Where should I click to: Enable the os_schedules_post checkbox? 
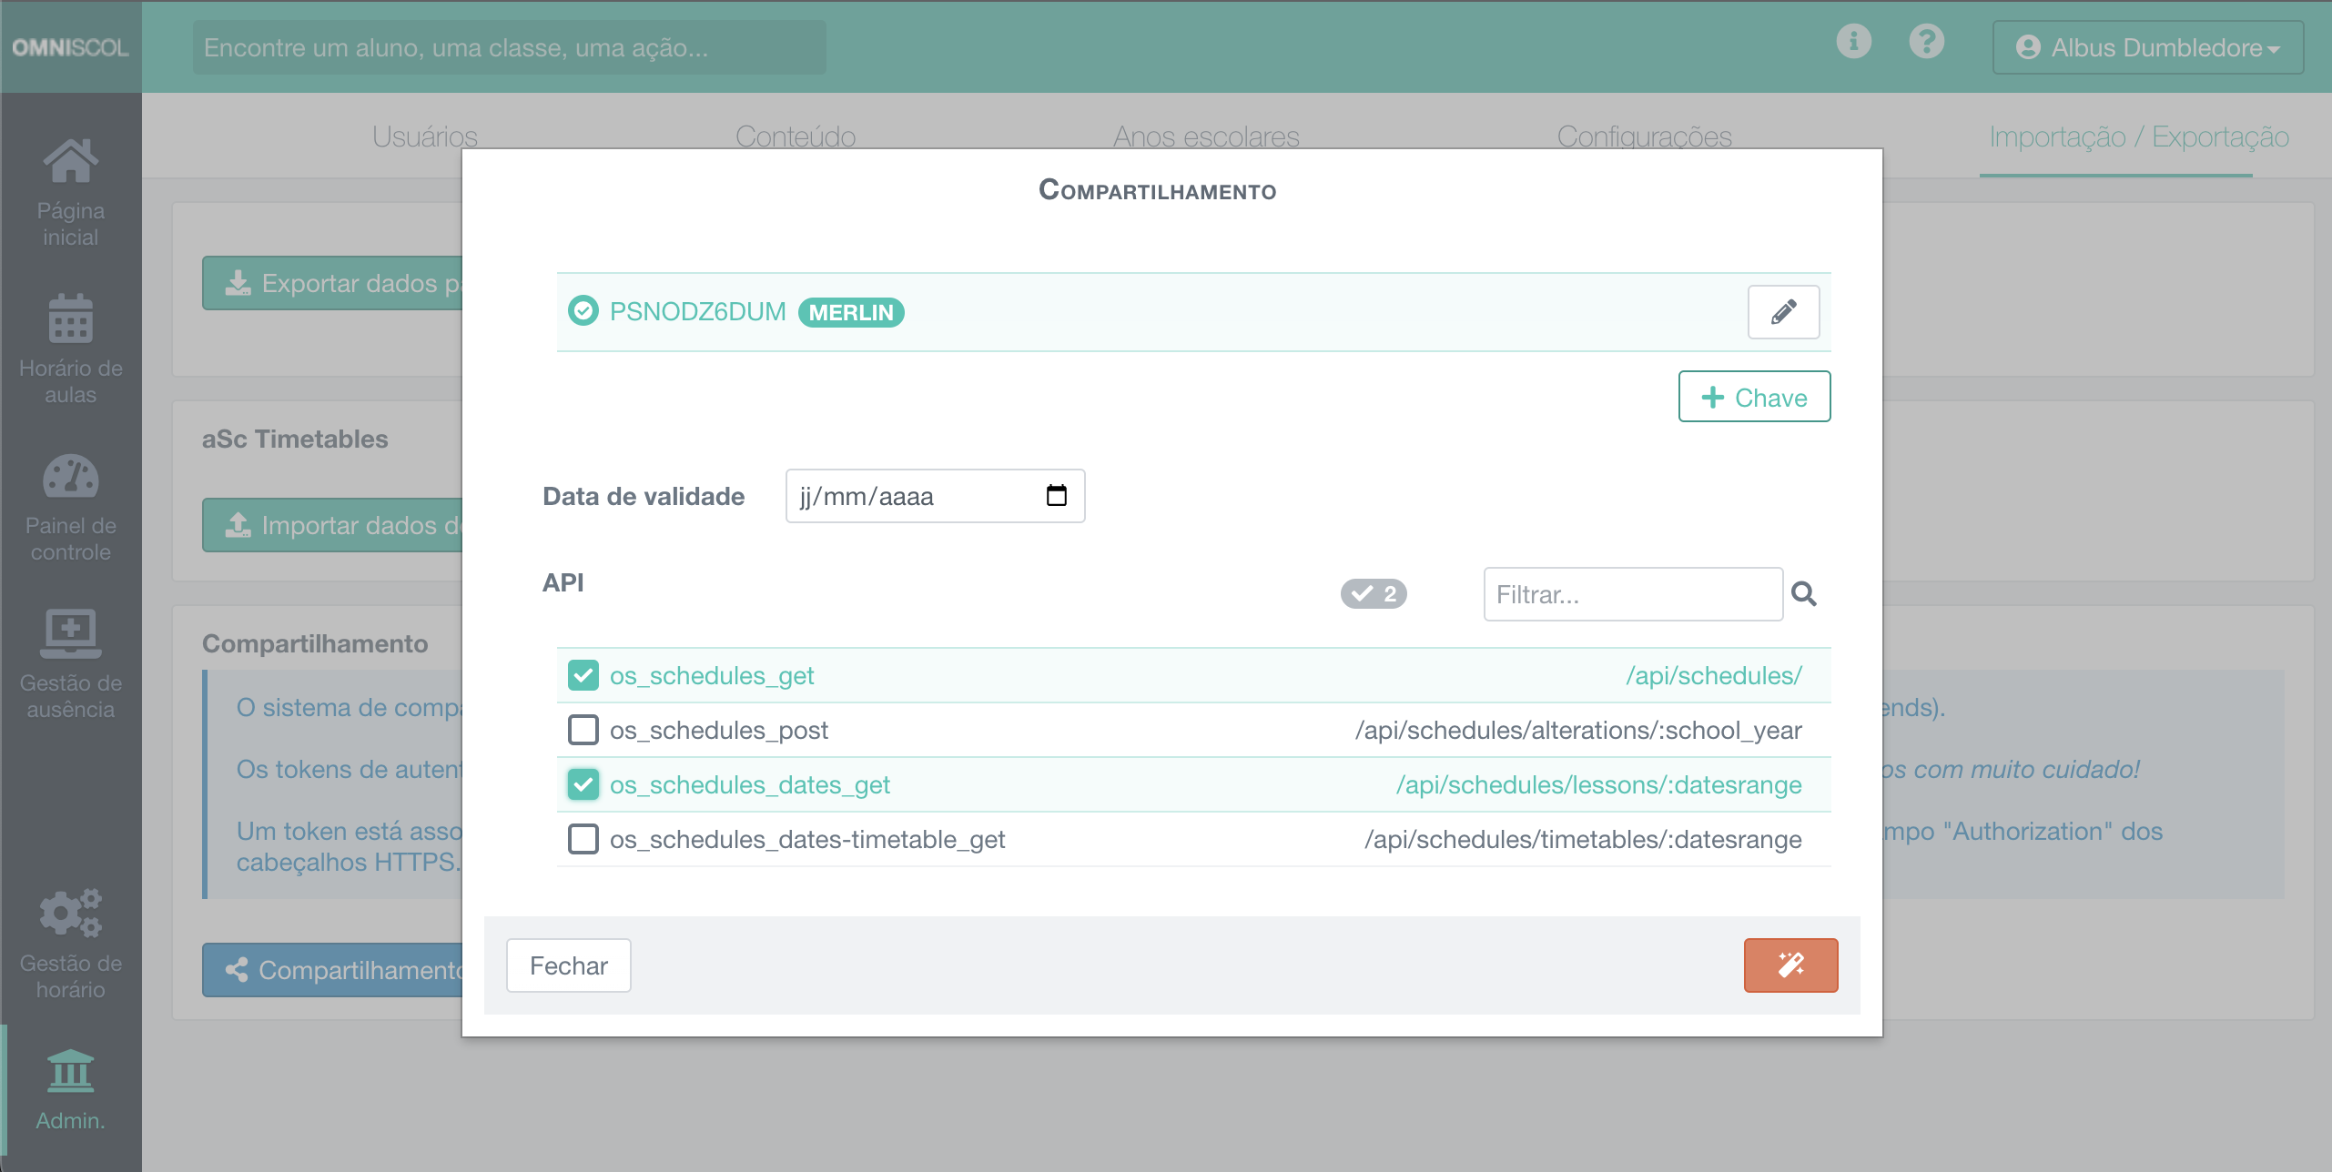click(583, 729)
